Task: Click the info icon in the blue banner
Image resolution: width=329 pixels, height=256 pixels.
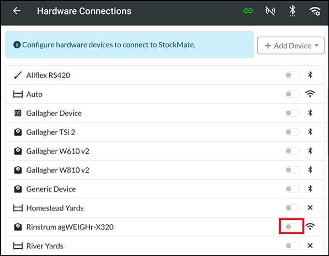Action: (x=17, y=45)
